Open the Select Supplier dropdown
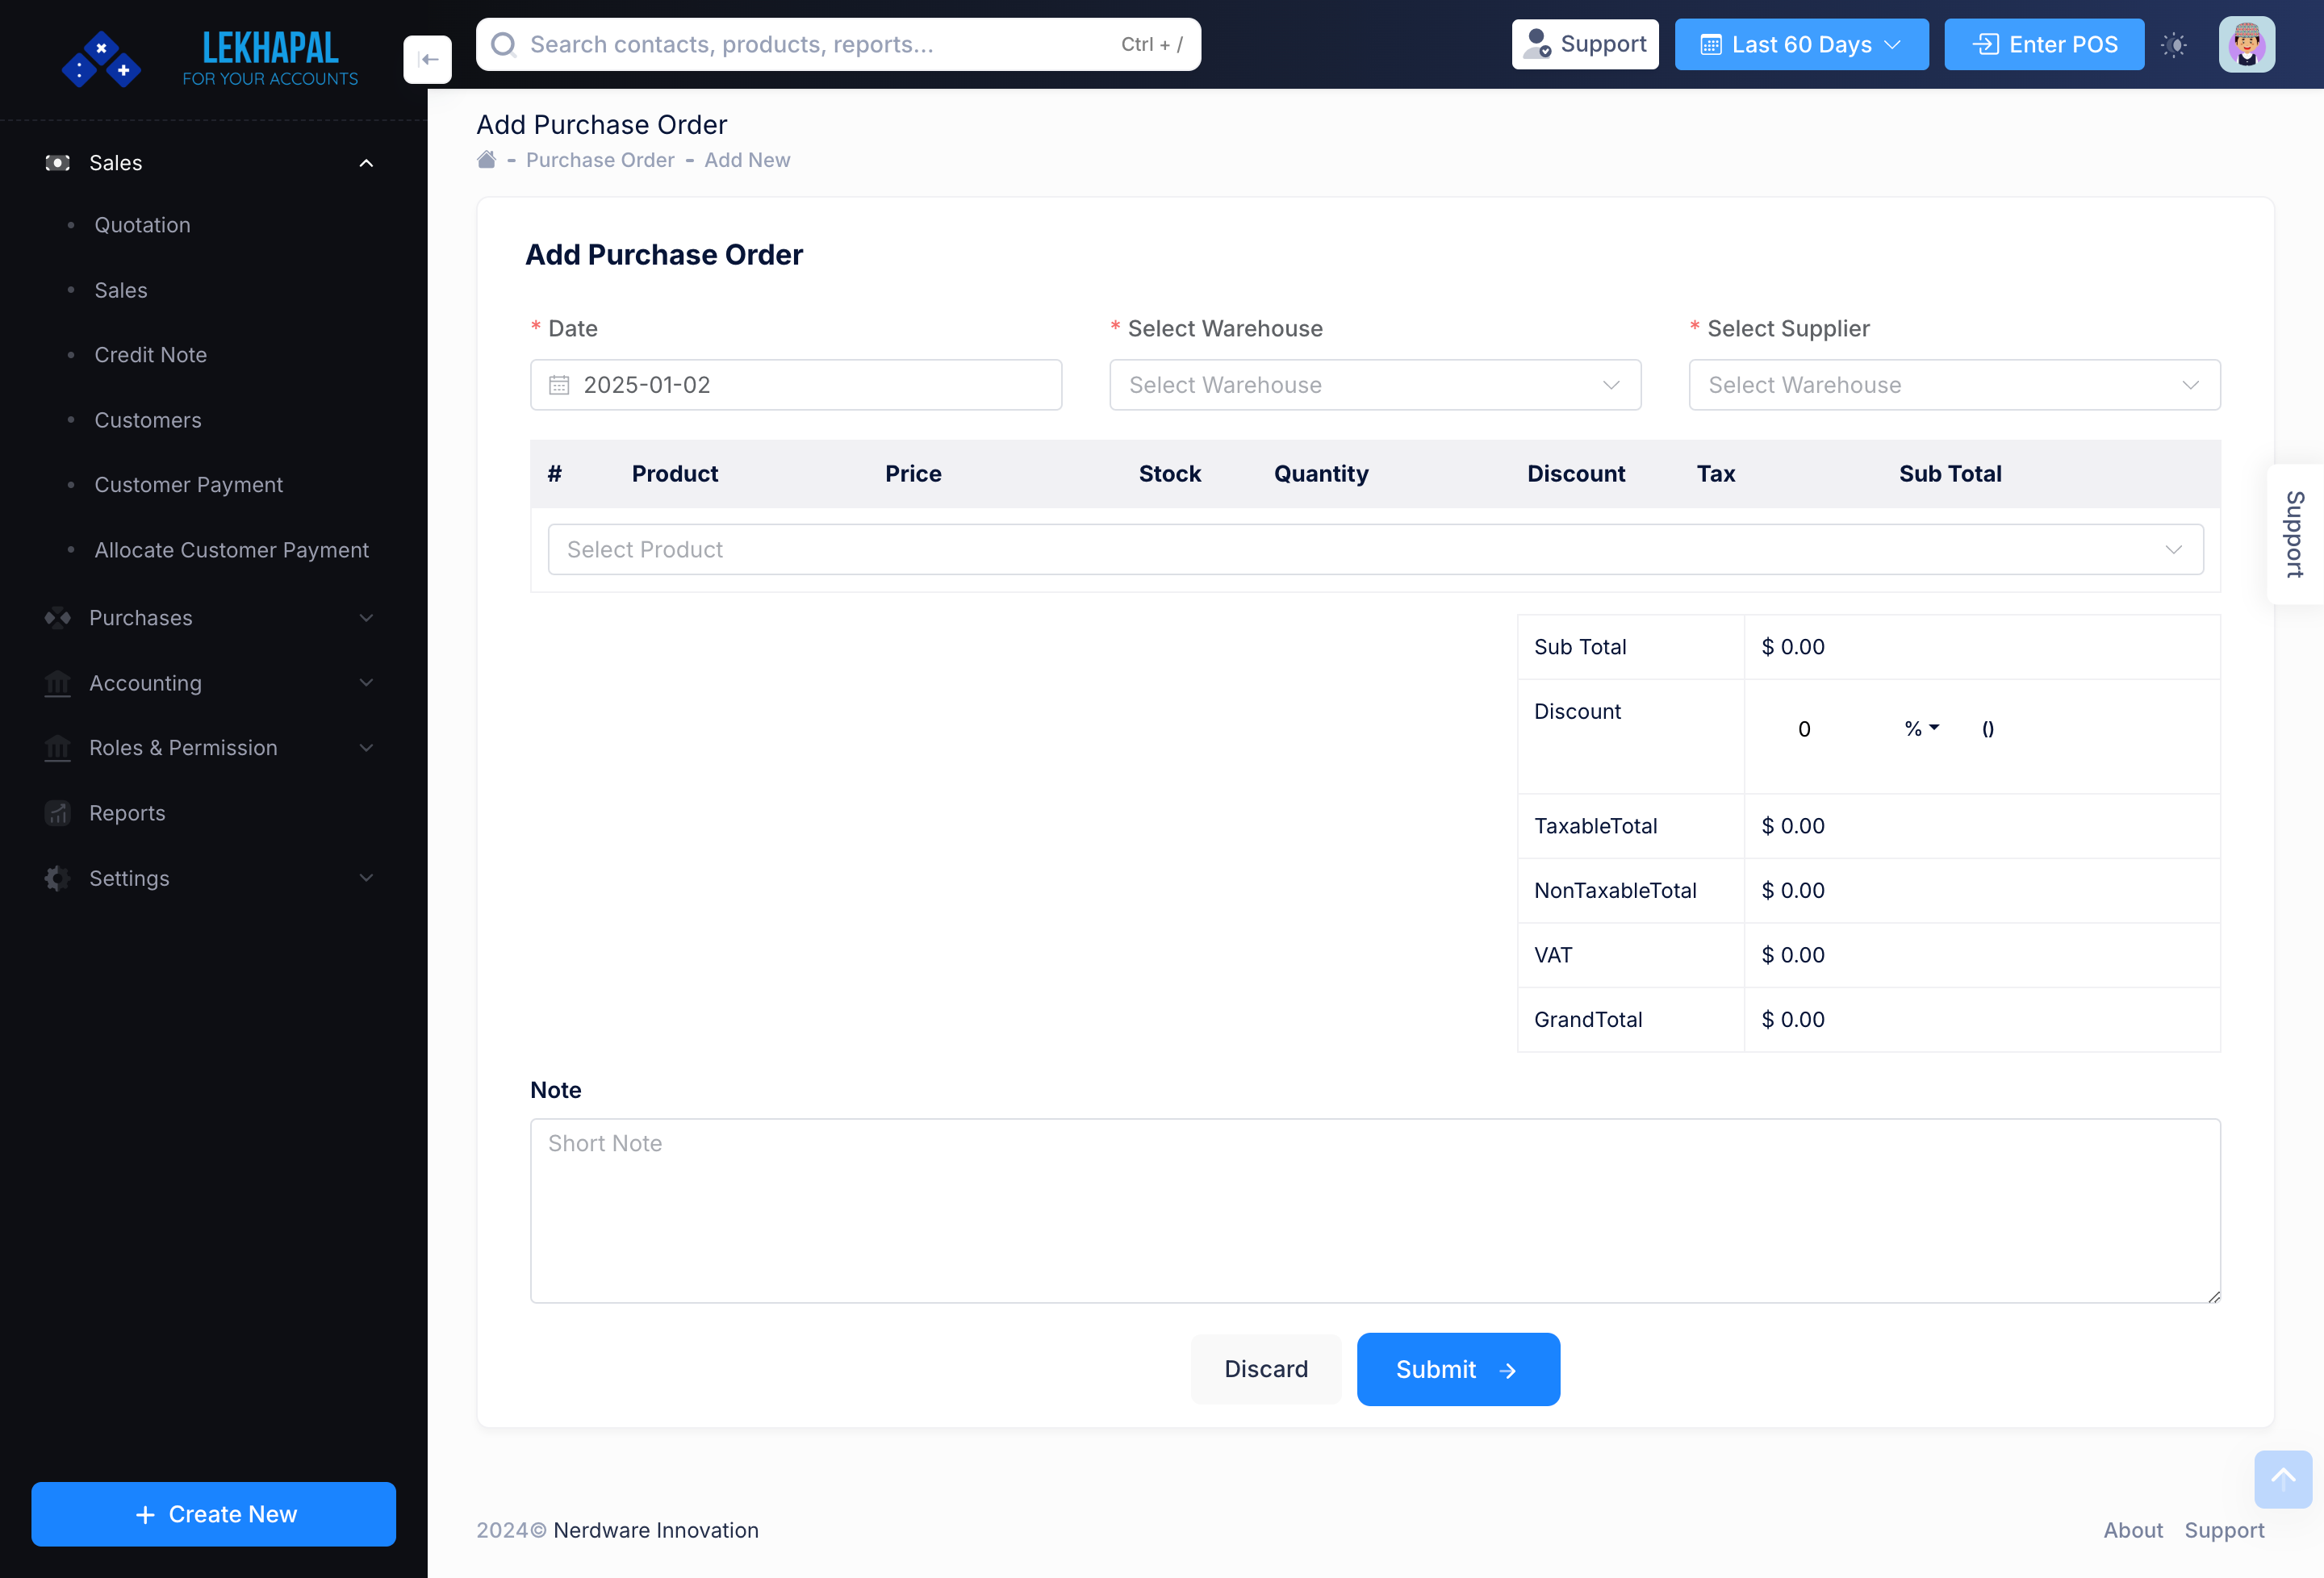Viewport: 2324px width, 1578px height. (1953, 384)
